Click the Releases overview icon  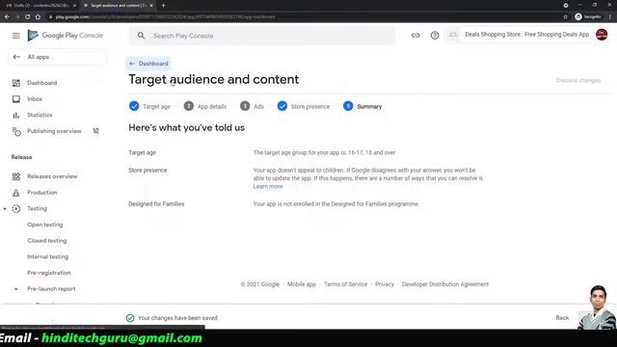(x=16, y=176)
